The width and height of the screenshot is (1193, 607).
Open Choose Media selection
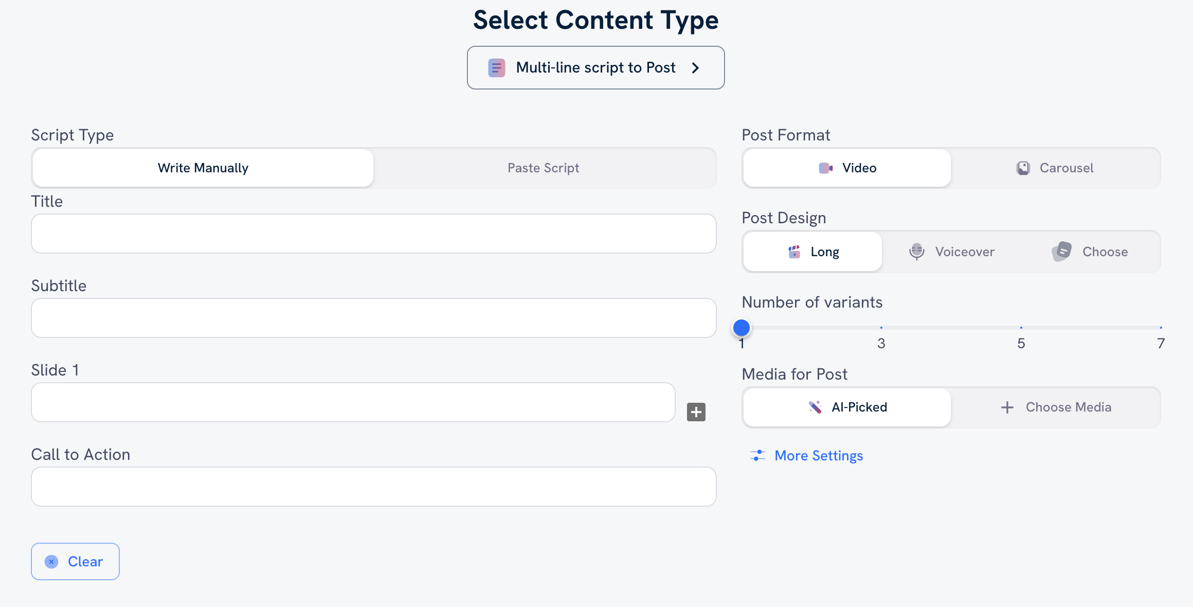click(1058, 407)
